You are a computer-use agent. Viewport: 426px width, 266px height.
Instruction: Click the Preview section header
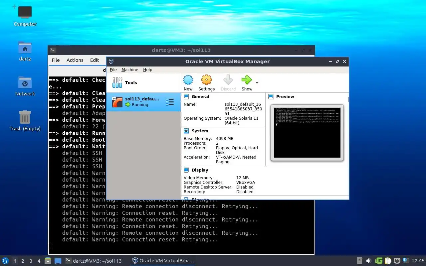point(285,97)
